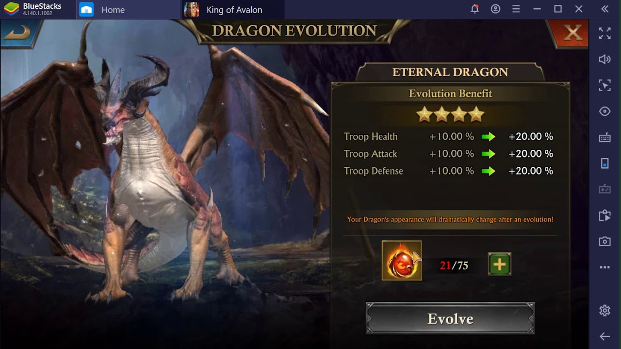Screen dimensions: 621x349
Task: Click the Evolve button
Action: [x=450, y=318]
